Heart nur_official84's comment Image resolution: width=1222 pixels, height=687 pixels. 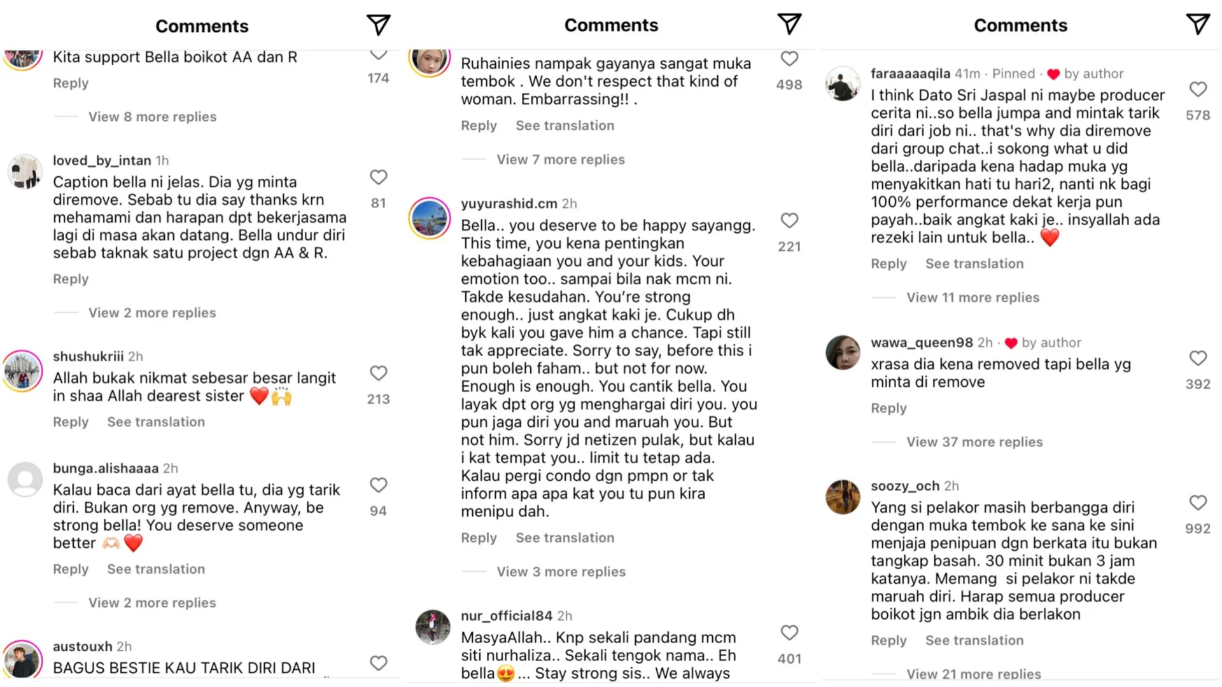(x=789, y=633)
